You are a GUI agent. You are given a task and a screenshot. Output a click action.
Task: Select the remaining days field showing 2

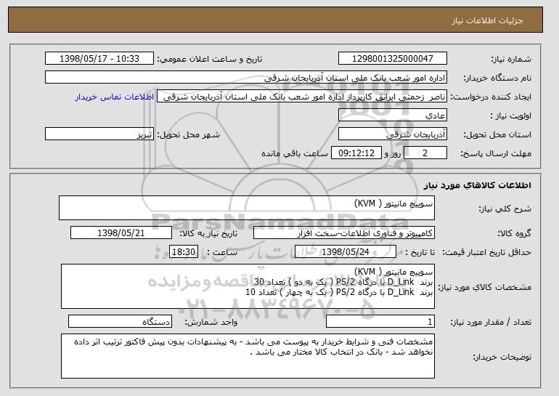425,153
